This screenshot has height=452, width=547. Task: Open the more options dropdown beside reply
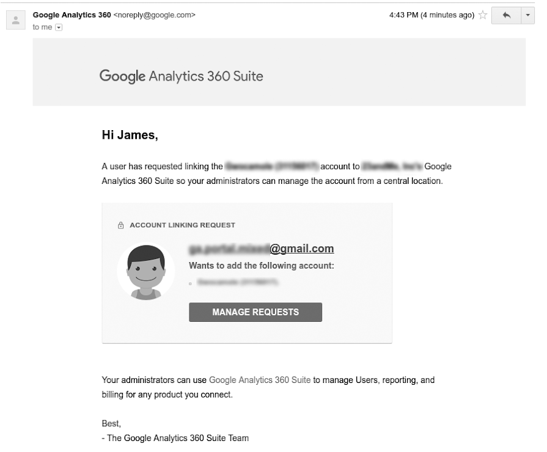click(527, 15)
